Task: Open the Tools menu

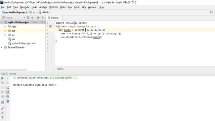Action: [77, 7]
